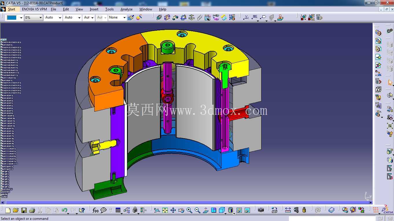The image size is (394, 221).
Task: Create a new document with New icon
Action: (8, 210)
